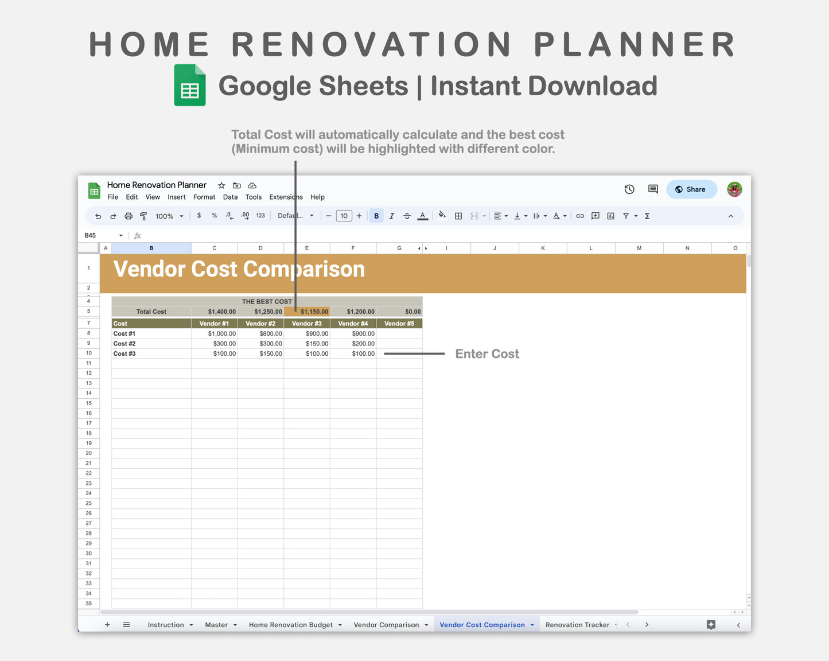Screen dimensions: 829x661
Task: Toggle bold formatting on the cell
Action: tap(376, 216)
